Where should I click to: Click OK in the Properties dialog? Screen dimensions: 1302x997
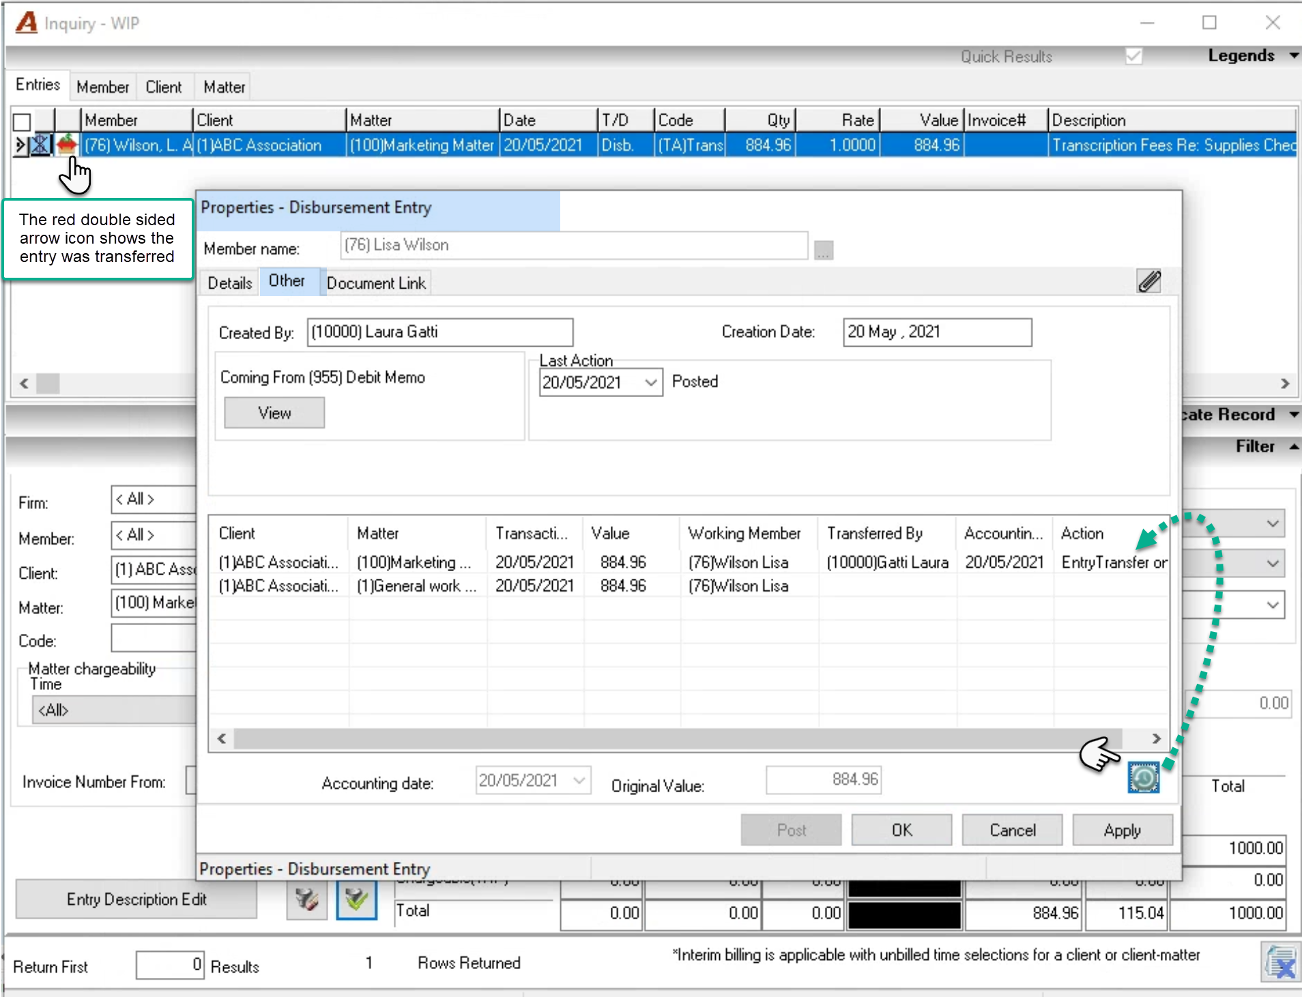click(x=901, y=830)
